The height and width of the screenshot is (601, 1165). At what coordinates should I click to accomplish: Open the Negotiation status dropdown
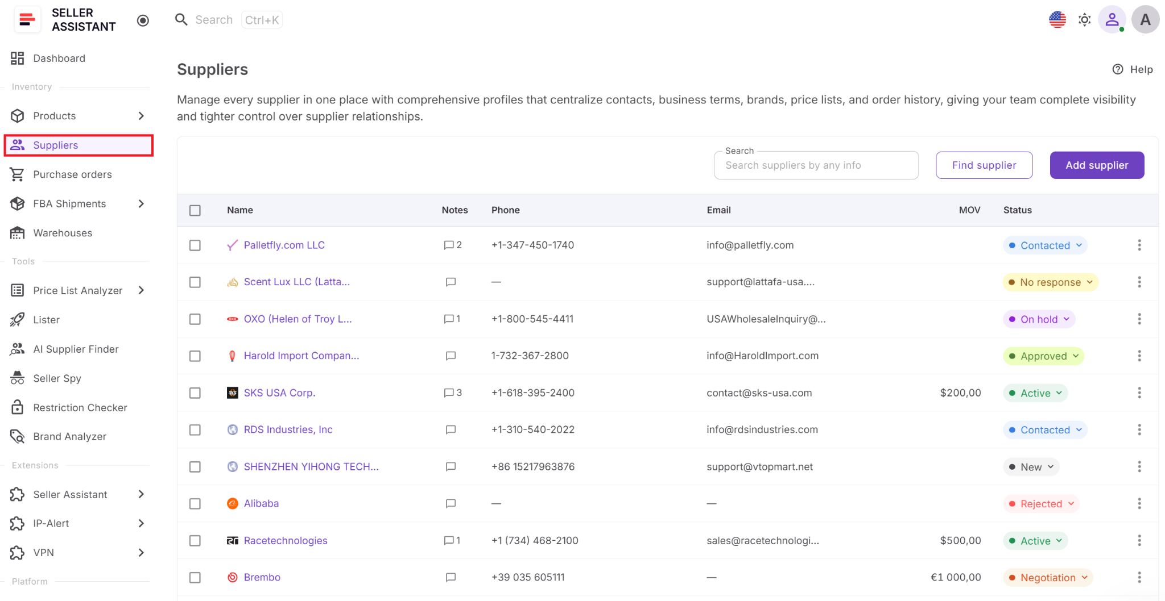[x=1048, y=578]
